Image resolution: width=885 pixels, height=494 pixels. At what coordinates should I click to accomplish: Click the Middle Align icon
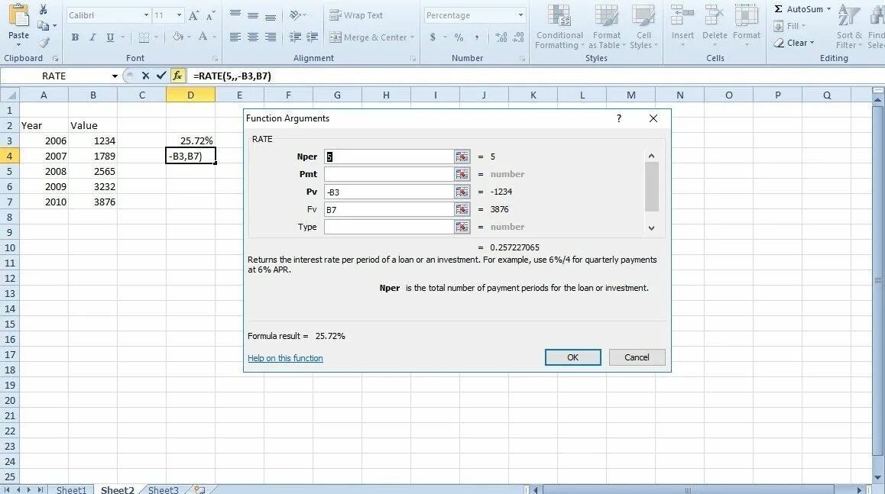click(x=253, y=16)
